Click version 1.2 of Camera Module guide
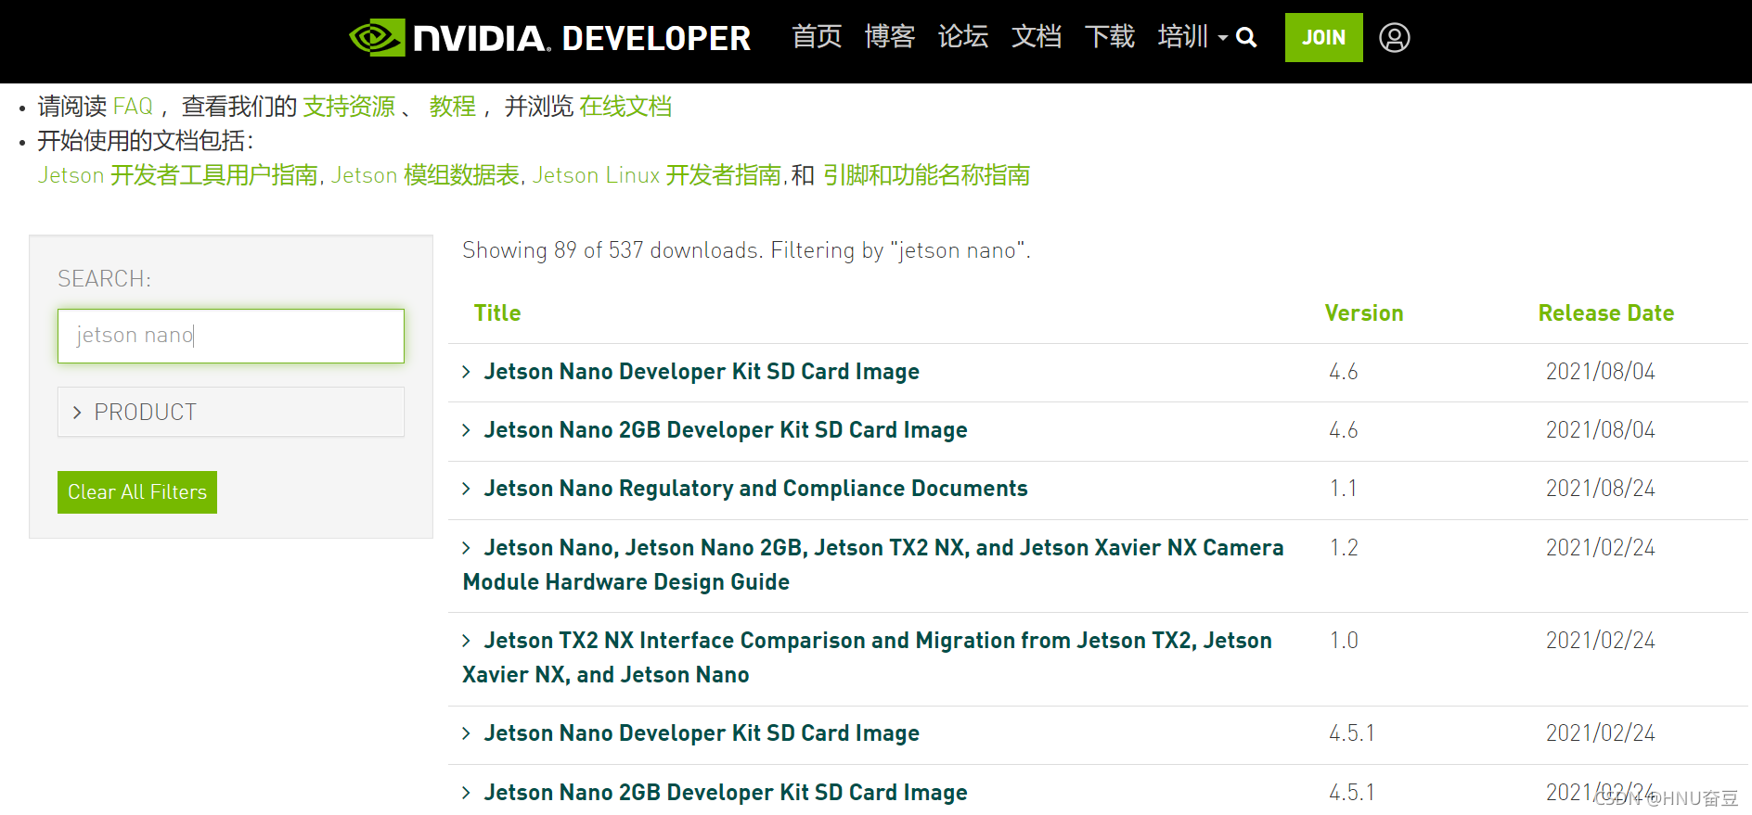The image size is (1752, 815). click(1344, 548)
